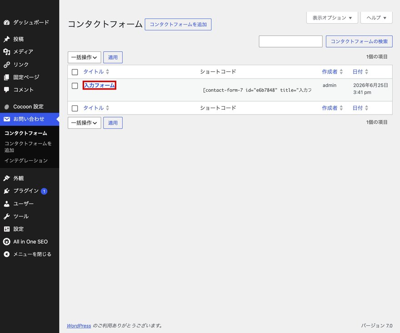Screen dimensions: 400x333
Task: Click the chain link icon beside リンク
Action: pyautogui.click(x=7, y=65)
